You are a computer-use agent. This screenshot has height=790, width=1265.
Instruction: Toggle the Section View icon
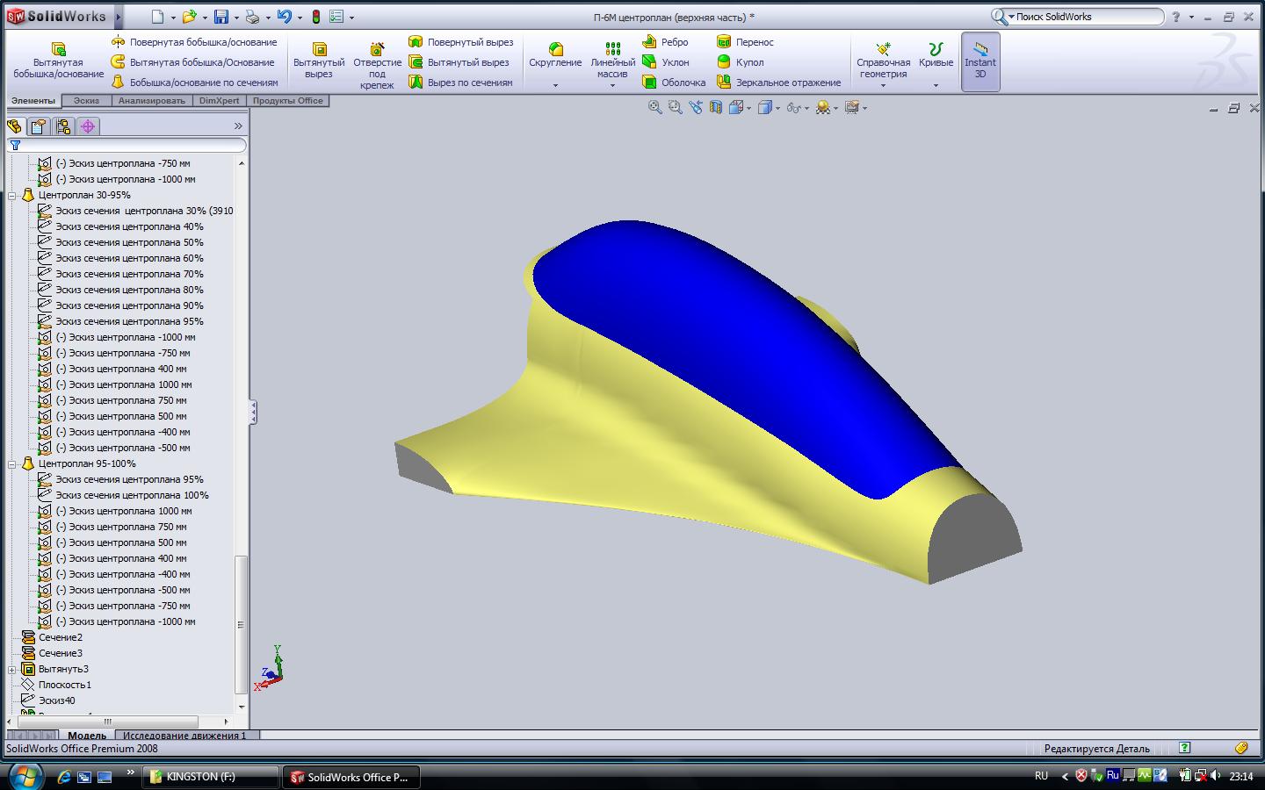(x=716, y=107)
